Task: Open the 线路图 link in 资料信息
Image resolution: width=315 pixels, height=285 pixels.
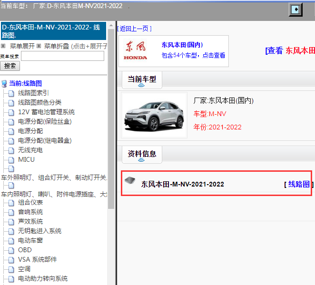Action: coord(299,184)
